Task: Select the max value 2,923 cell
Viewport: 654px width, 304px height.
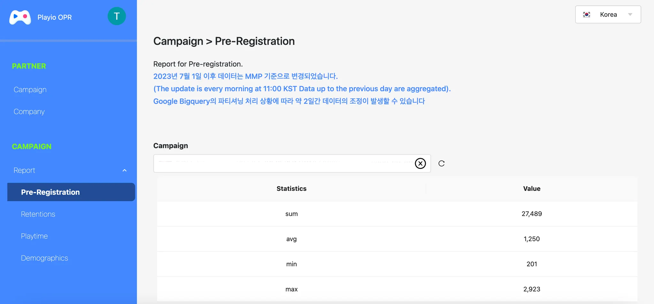Action: click(x=532, y=289)
